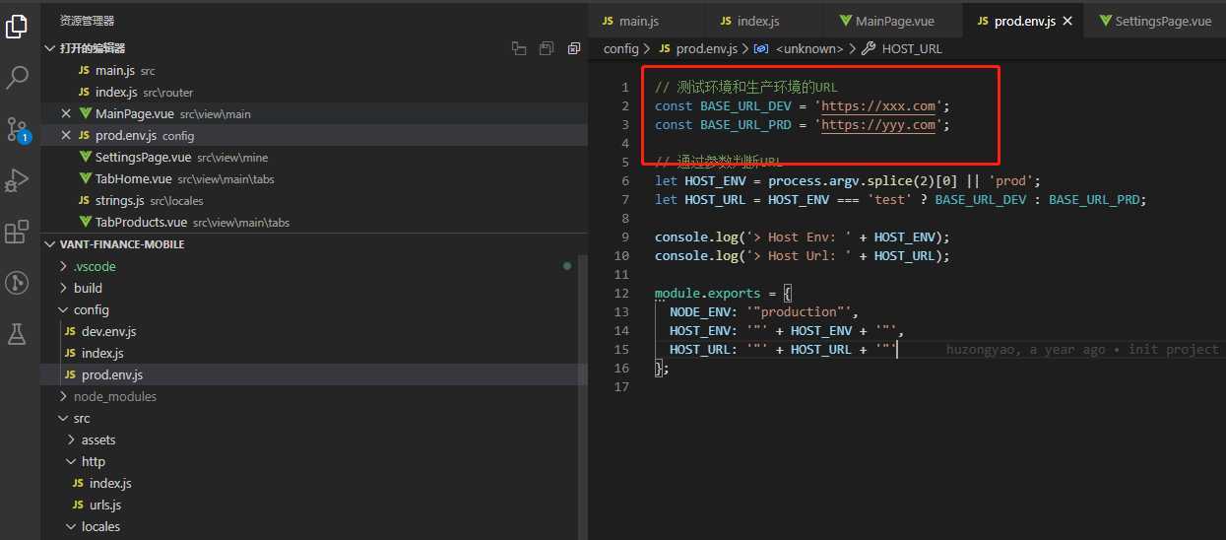
Task: Select prod.env.js in the file tree
Action: pos(112,374)
